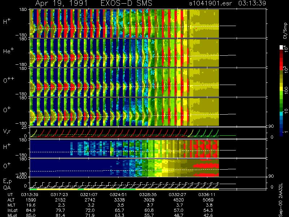Viewport: 289px width, 217px height.
Task: Click the ALT value "3928"
Action: click(149, 200)
